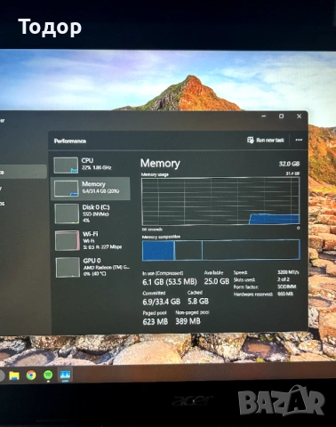Click the 32.0 GB total memory label
Screen dimensions: 336x427
coord(289,164)
